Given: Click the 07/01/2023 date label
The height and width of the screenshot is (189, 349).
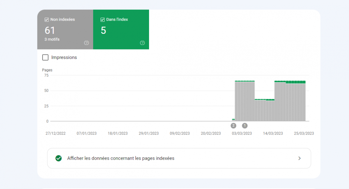Looking at the screenshot, I should coord(87,134).
